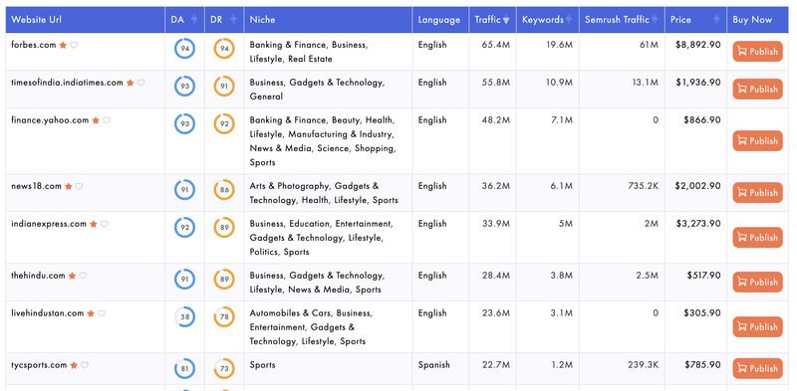Sort the table by DR column

pos(224,20)
